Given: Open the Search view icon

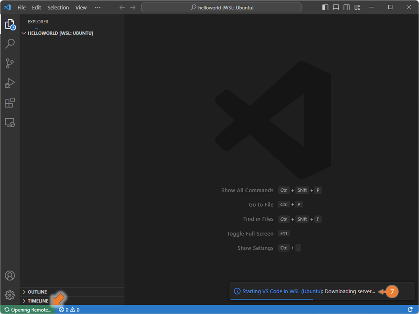Looking at the screenshot, I should pyautogui.click(x=10, y=44).
